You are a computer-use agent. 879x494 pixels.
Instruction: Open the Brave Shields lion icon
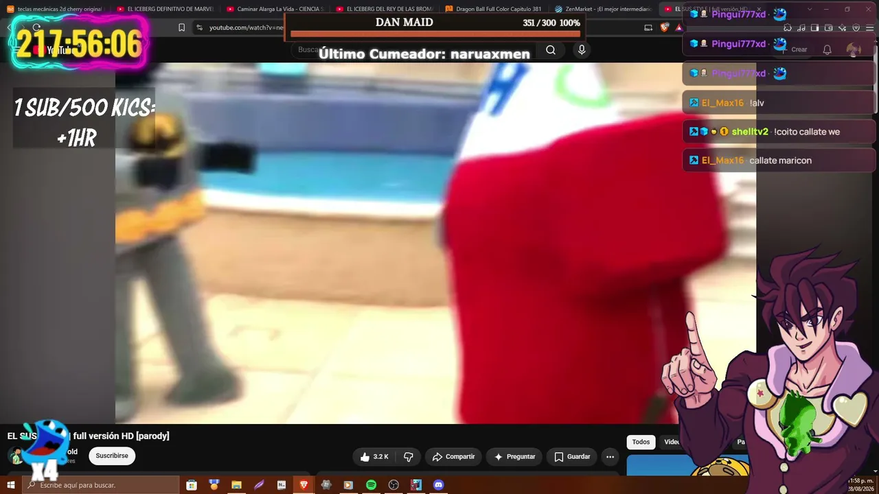pyautogui.click(x=664, y=27)
